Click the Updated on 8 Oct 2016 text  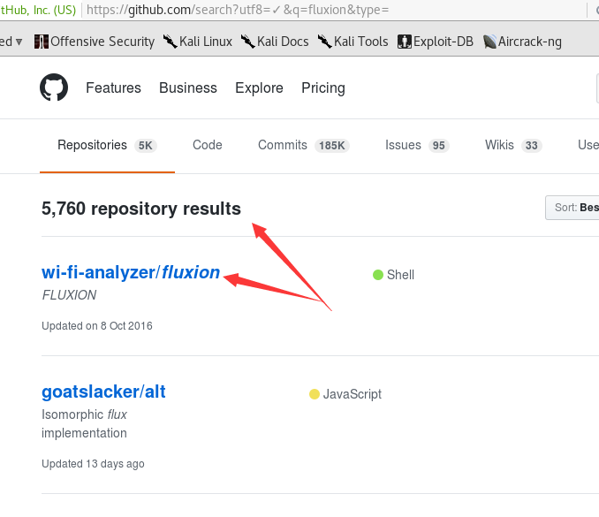pyautogui.click(x=97, y=326)
